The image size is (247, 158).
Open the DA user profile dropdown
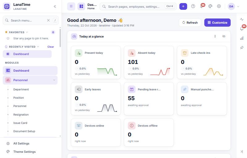pyautogui.click(x=233, y=6)
